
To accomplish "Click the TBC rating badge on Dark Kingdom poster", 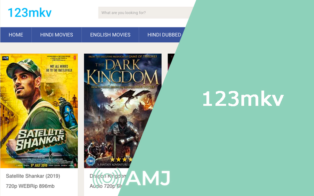I will point(90,160).
